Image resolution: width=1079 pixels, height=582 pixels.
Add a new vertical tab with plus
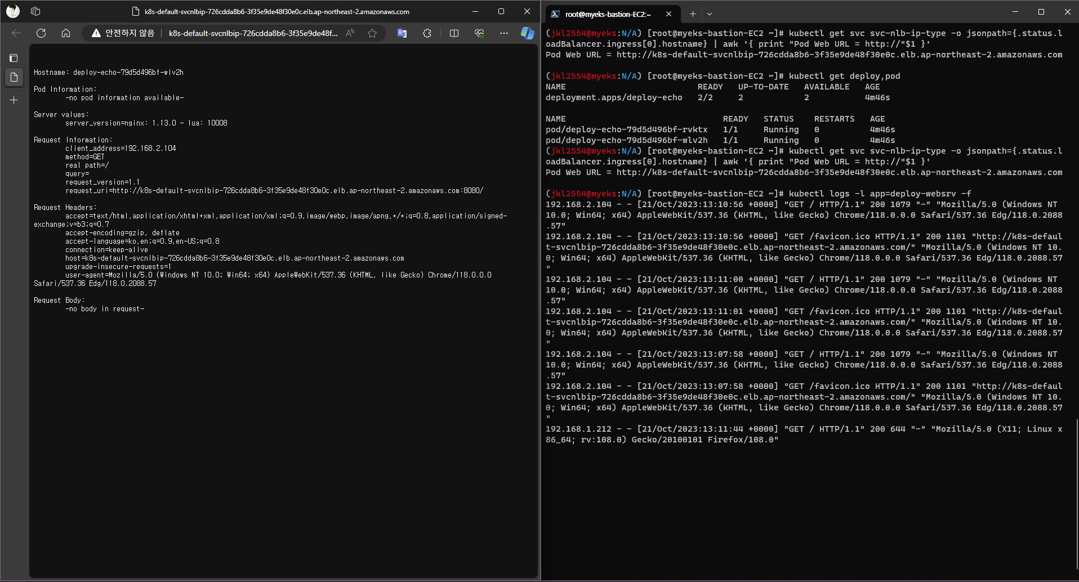point(14,100)
